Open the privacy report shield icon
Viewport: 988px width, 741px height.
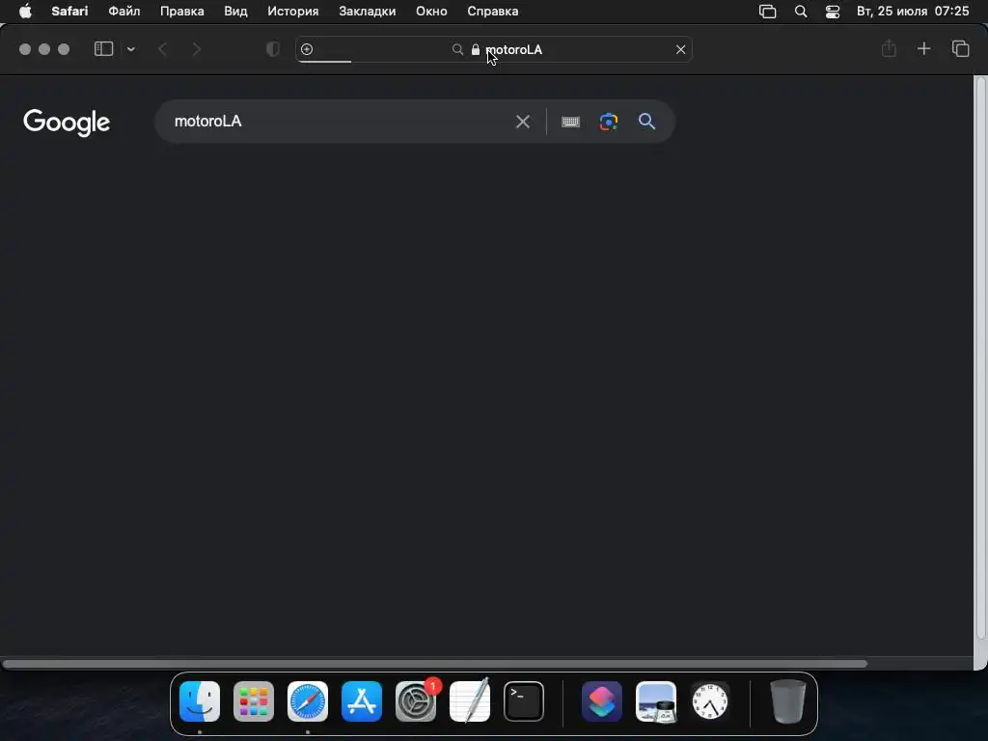coord(273,49)
